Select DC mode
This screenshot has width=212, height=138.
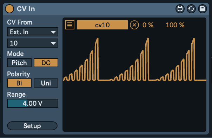46,63
